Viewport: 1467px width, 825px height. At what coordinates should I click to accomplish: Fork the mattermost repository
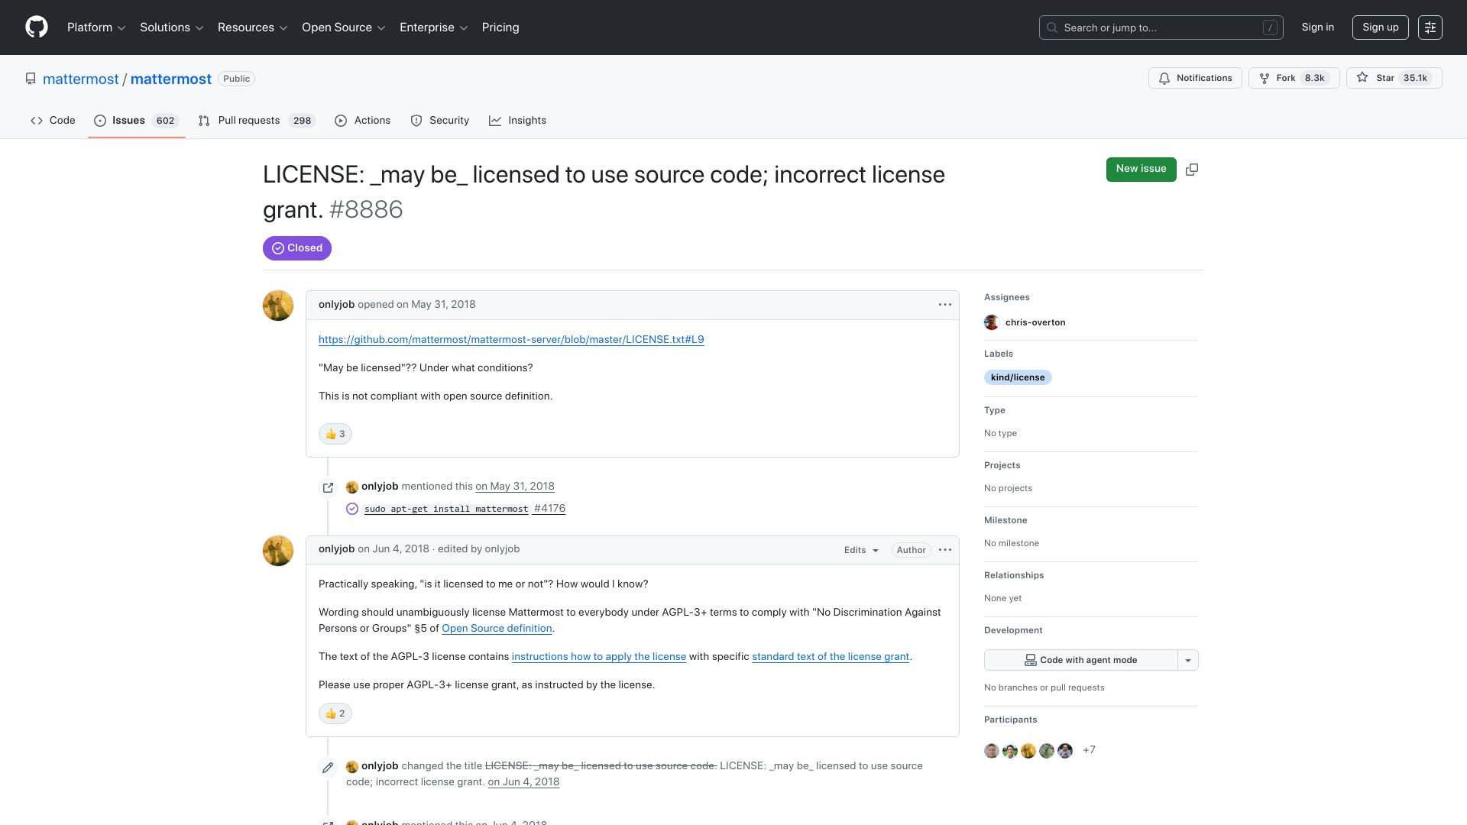(1294, 78)
